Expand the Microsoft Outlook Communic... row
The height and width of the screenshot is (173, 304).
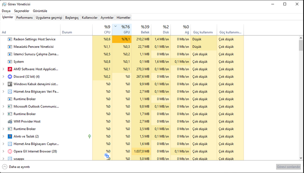pos(3,107)
